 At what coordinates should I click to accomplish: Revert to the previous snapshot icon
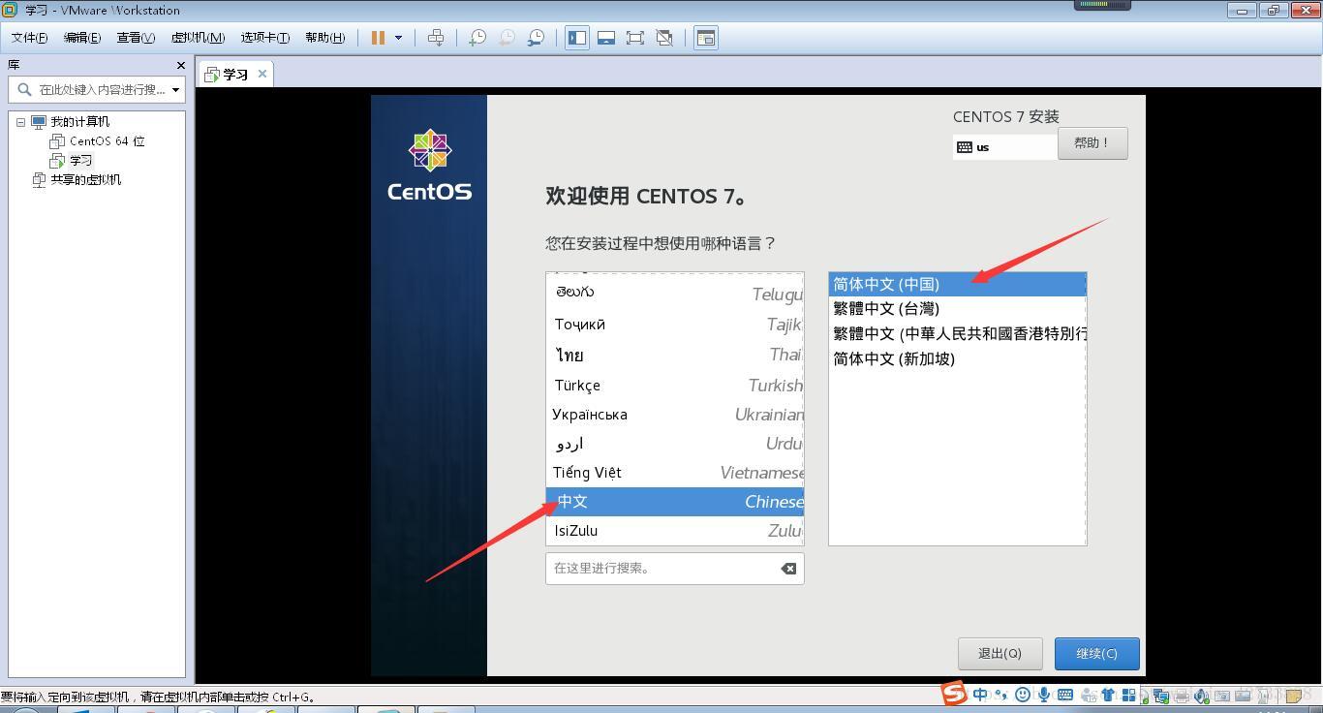coord(506,38)
